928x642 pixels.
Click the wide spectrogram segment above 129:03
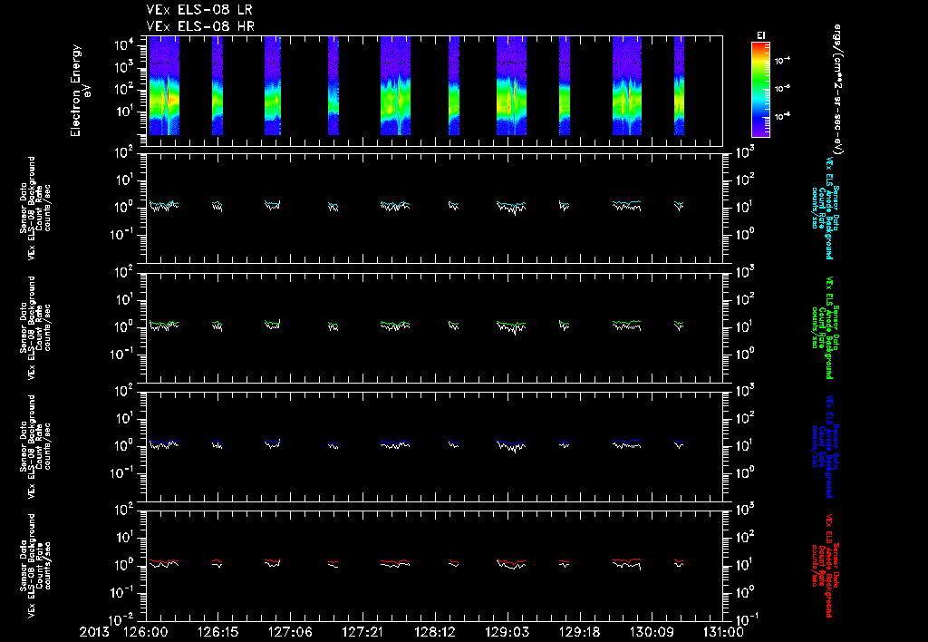[511, 85]
